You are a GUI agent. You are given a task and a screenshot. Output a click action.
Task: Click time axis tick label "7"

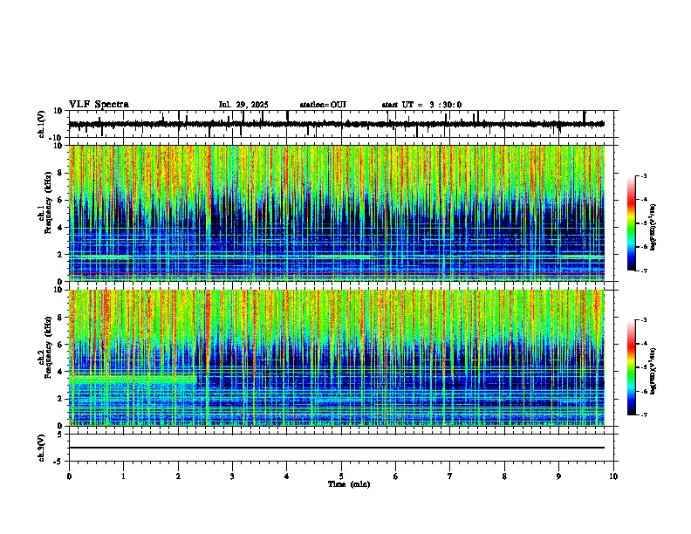(x=450, y=476)
